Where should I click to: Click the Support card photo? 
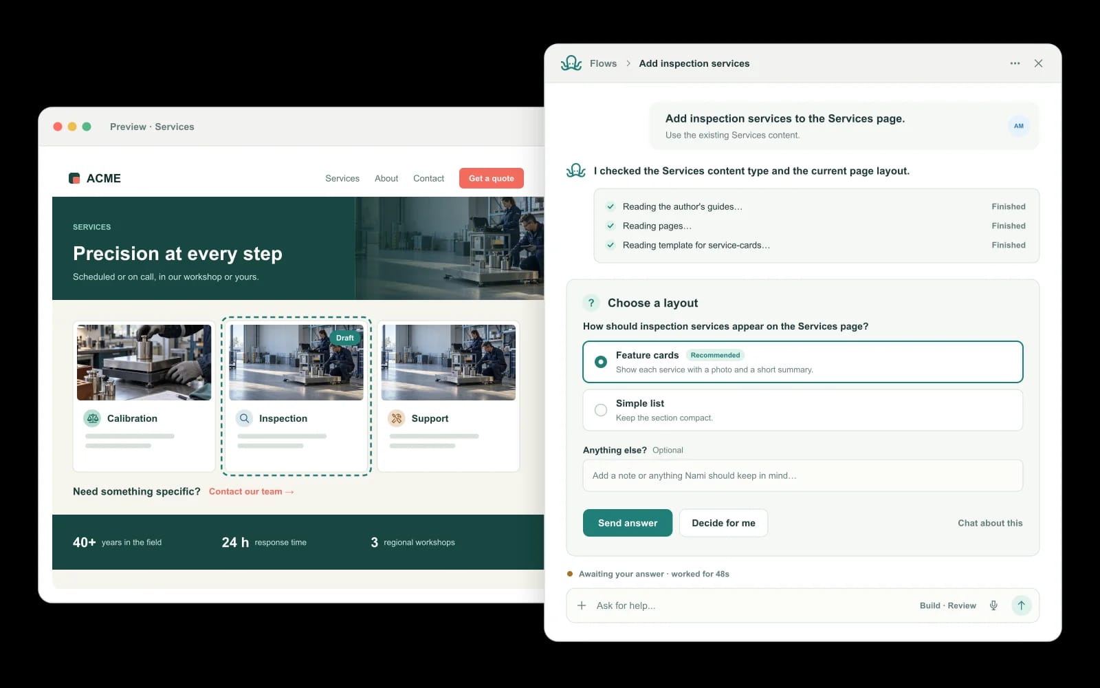pos(448,363)
